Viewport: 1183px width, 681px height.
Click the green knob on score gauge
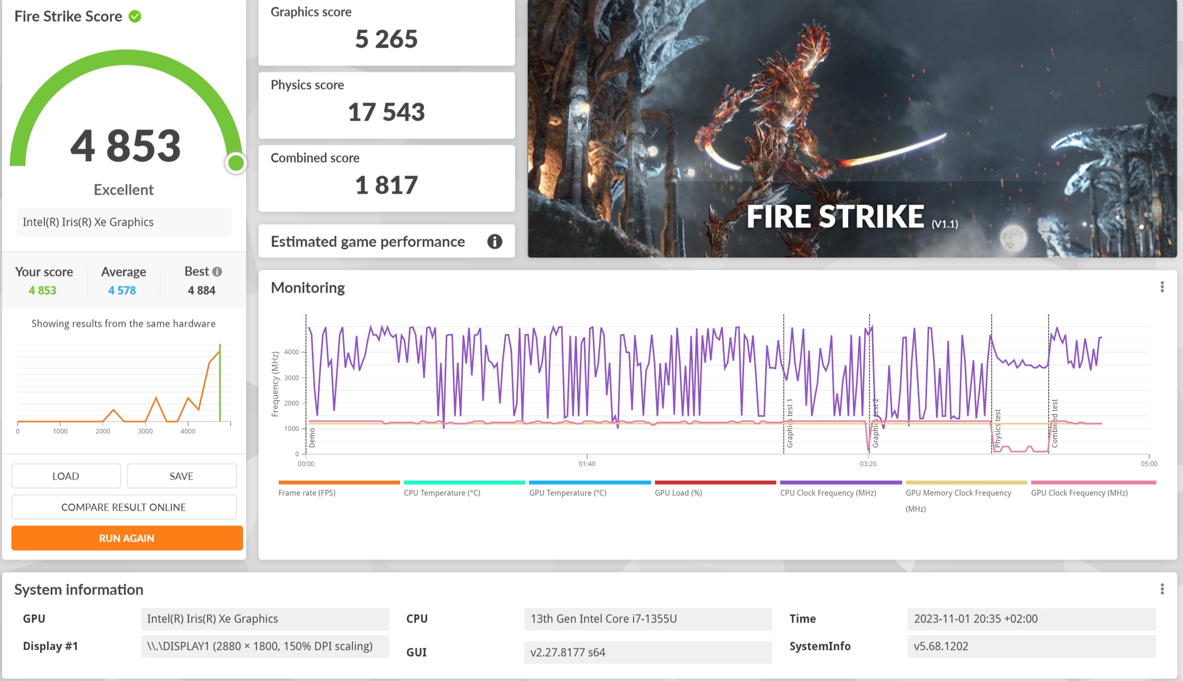point(236,163)
